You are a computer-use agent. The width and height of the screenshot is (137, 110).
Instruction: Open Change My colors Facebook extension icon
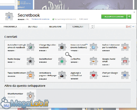coord(62,47)
